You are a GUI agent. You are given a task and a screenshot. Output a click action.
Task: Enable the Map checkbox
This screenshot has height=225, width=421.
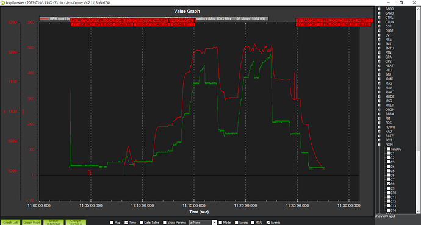112,223
